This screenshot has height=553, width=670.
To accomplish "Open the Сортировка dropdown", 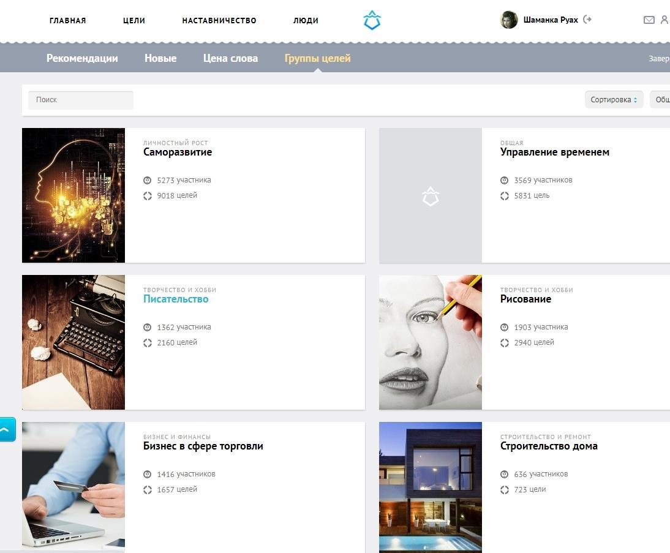I will point(614,100).
